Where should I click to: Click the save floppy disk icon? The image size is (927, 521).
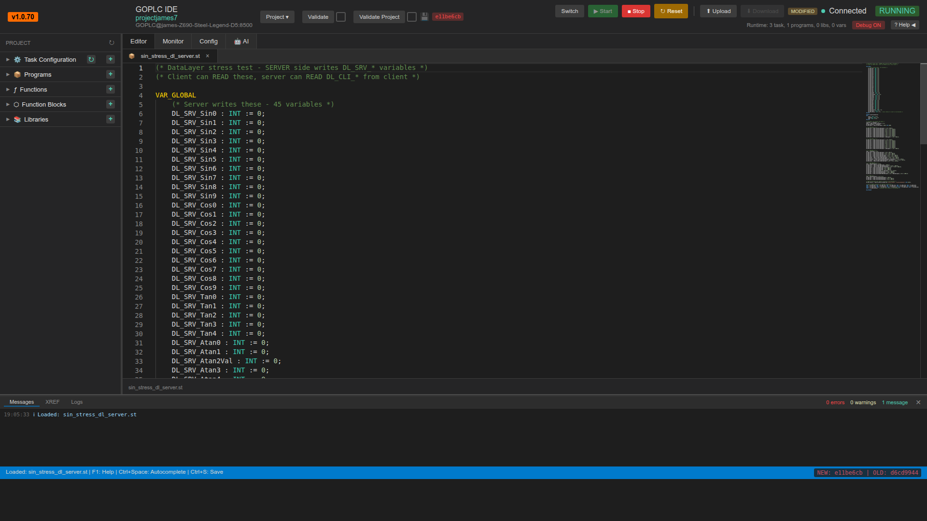pos(424,17)
